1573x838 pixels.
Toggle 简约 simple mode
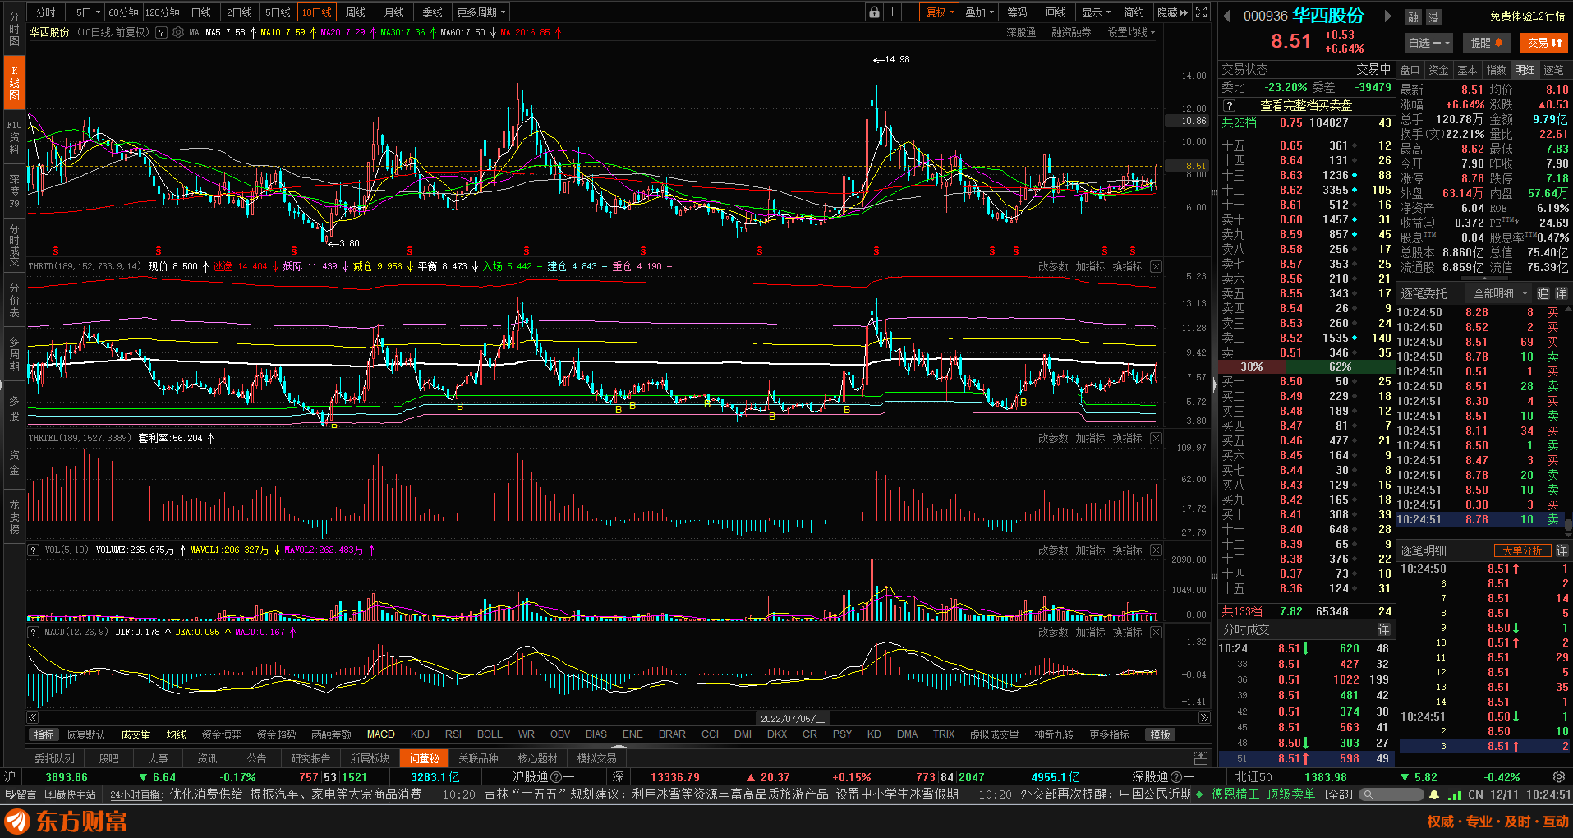1134,12
